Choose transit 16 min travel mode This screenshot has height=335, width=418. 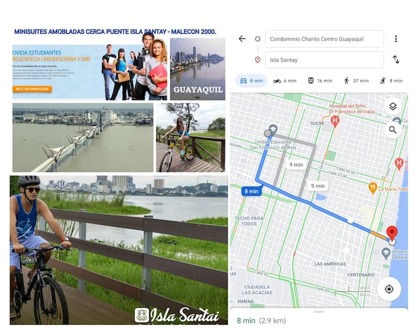[x=320, y=81]
